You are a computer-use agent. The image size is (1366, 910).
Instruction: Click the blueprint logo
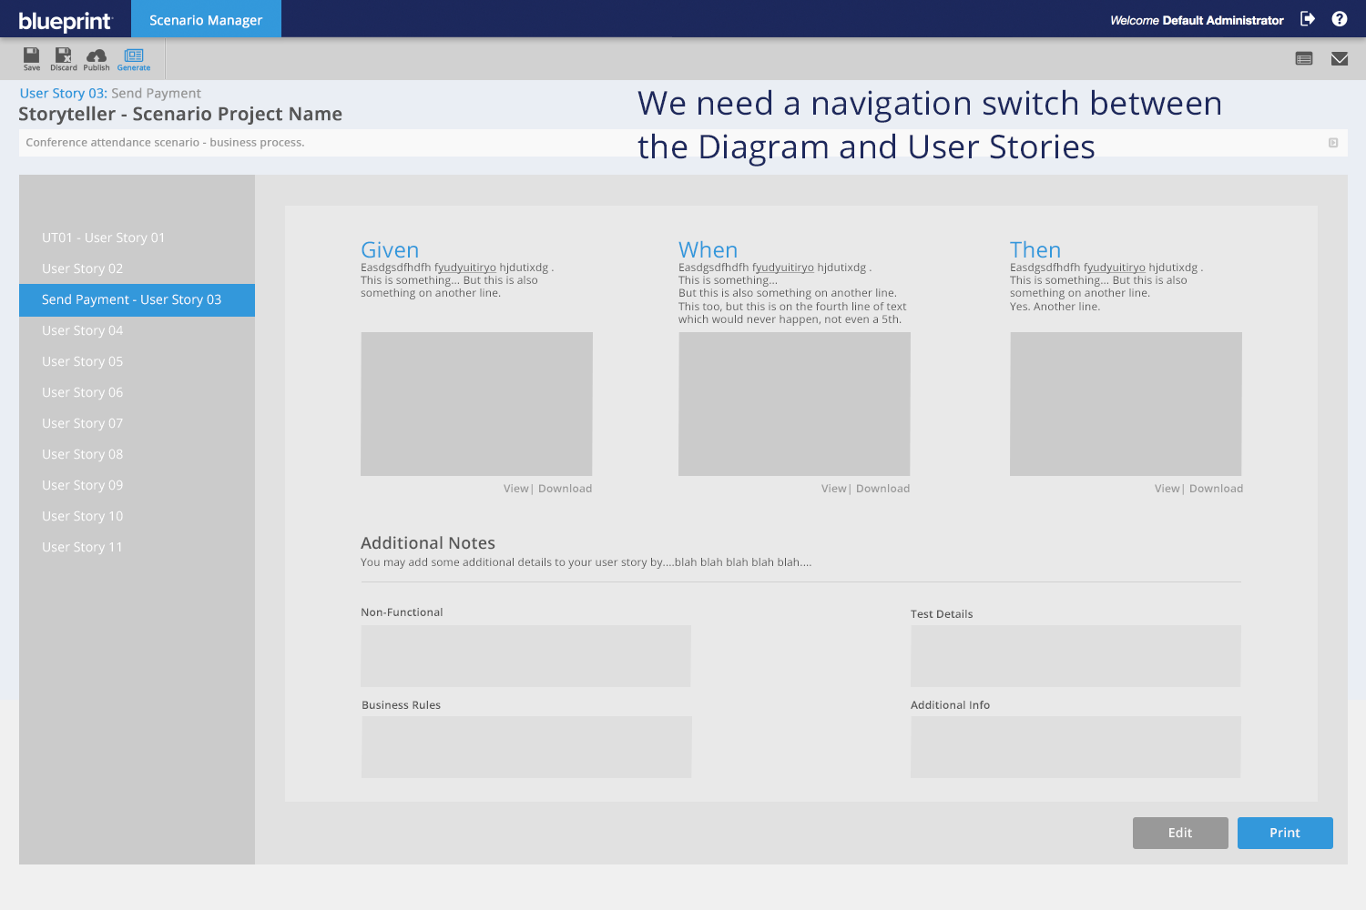(65, 21)
